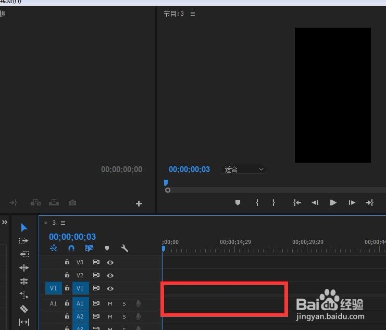Toggle the timeline Snap magnet
The height and width of the screenshot is (330, 386).
point(71,248)
